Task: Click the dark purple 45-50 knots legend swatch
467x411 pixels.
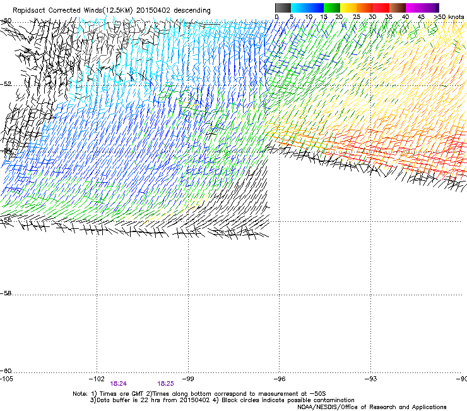Action: 430,8
